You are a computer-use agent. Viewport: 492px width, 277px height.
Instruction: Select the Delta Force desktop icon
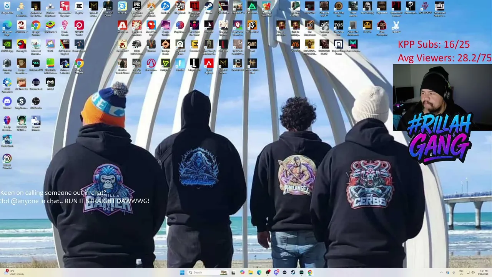[252, 8]
